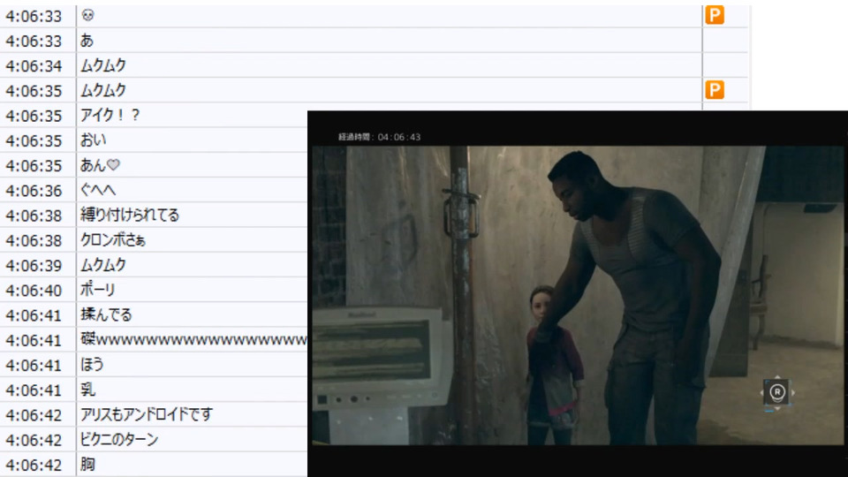Select the comment 'ぐへへ'
The height and width of the screenshot is (477, 848).
pos(98,191)
